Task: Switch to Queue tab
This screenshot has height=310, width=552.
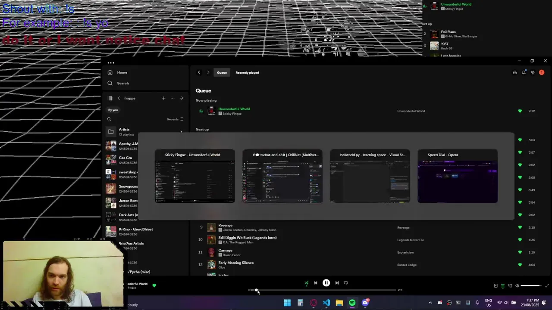Action: (x=222, y=72)
